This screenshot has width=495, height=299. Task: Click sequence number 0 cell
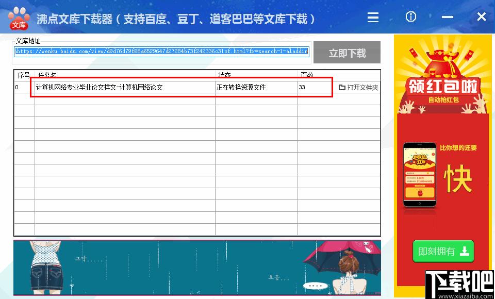point(16,87)
